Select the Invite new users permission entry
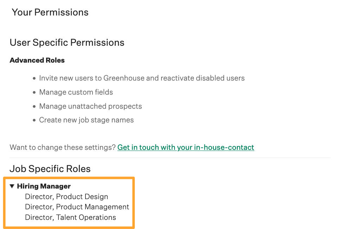 (x=142, y=78)
